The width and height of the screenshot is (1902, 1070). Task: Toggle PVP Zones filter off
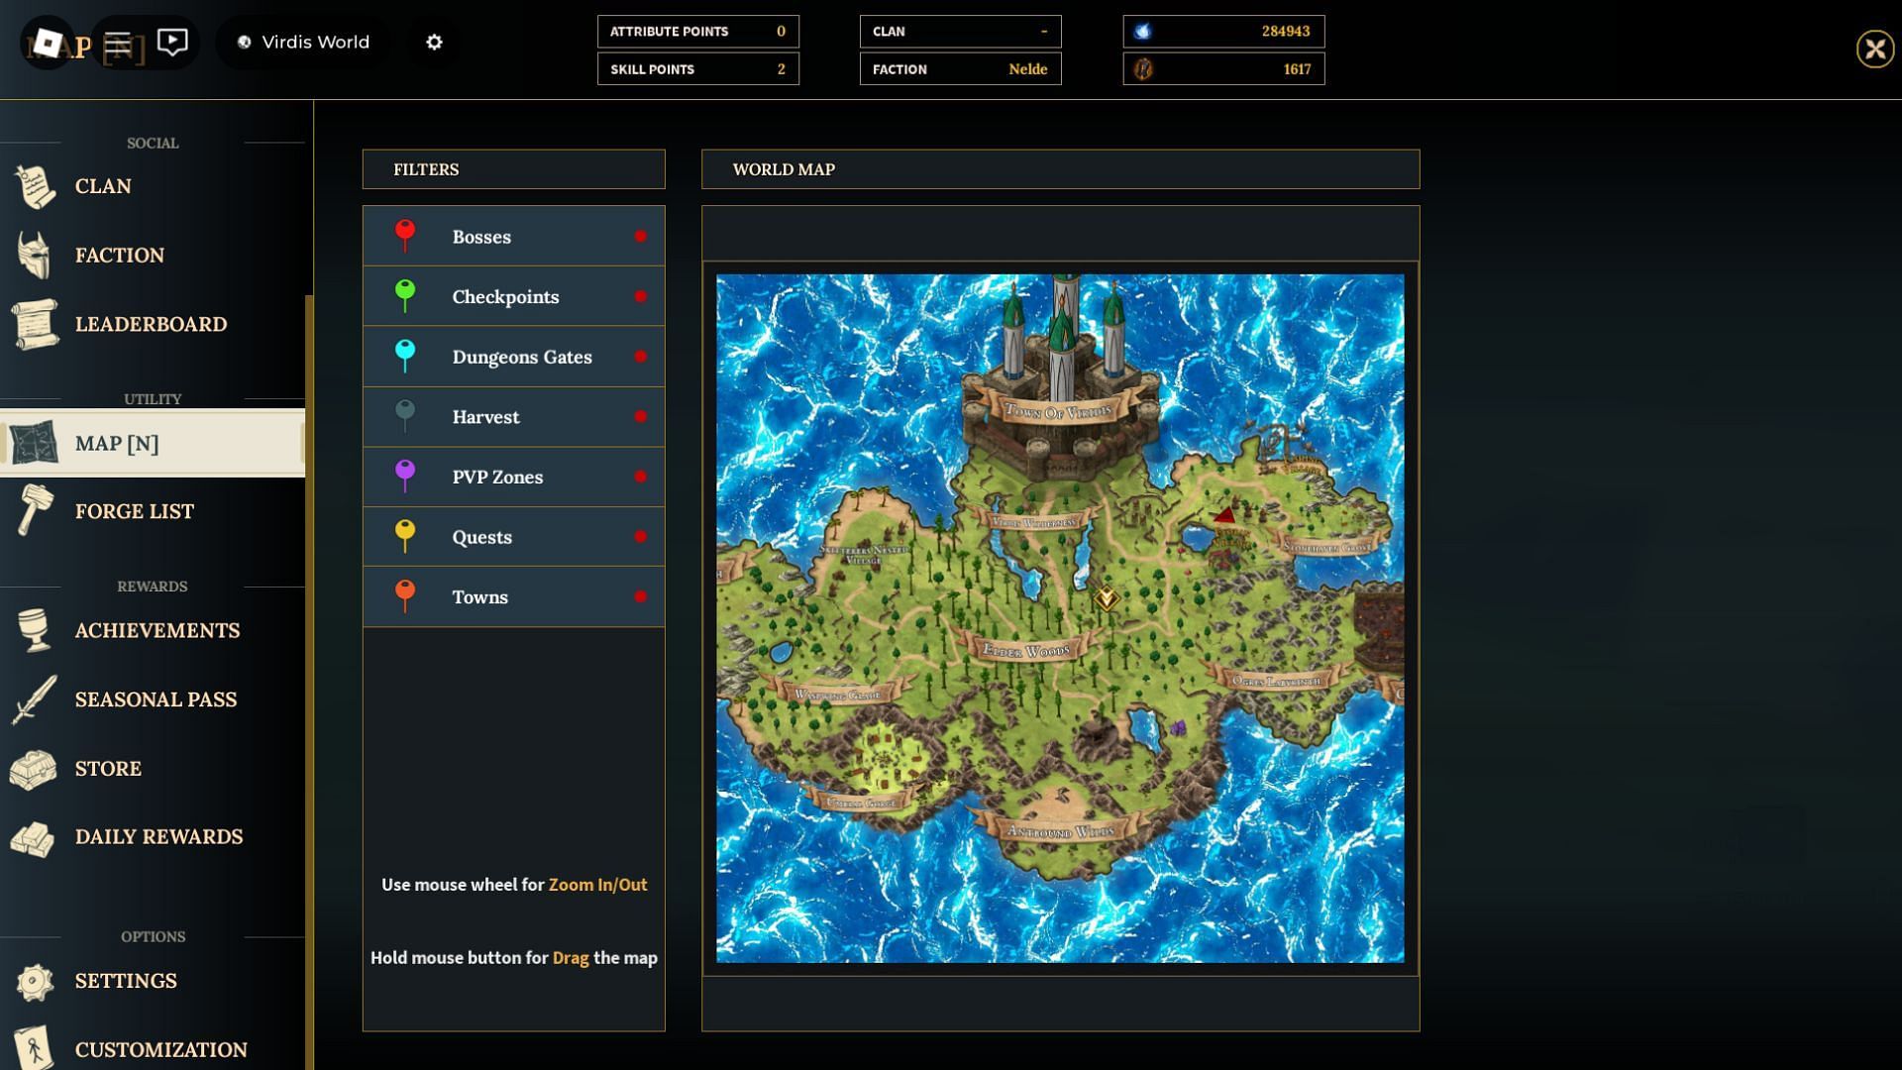(x=640, y=476)
